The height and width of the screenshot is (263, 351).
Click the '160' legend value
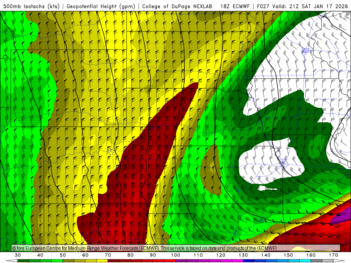point(311,255)
